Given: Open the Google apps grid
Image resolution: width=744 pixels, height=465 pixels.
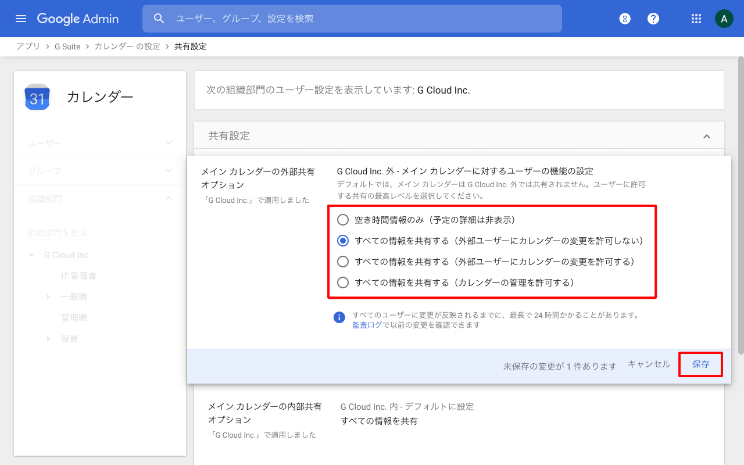Looking at the screenshot, I should click(696, 19).
